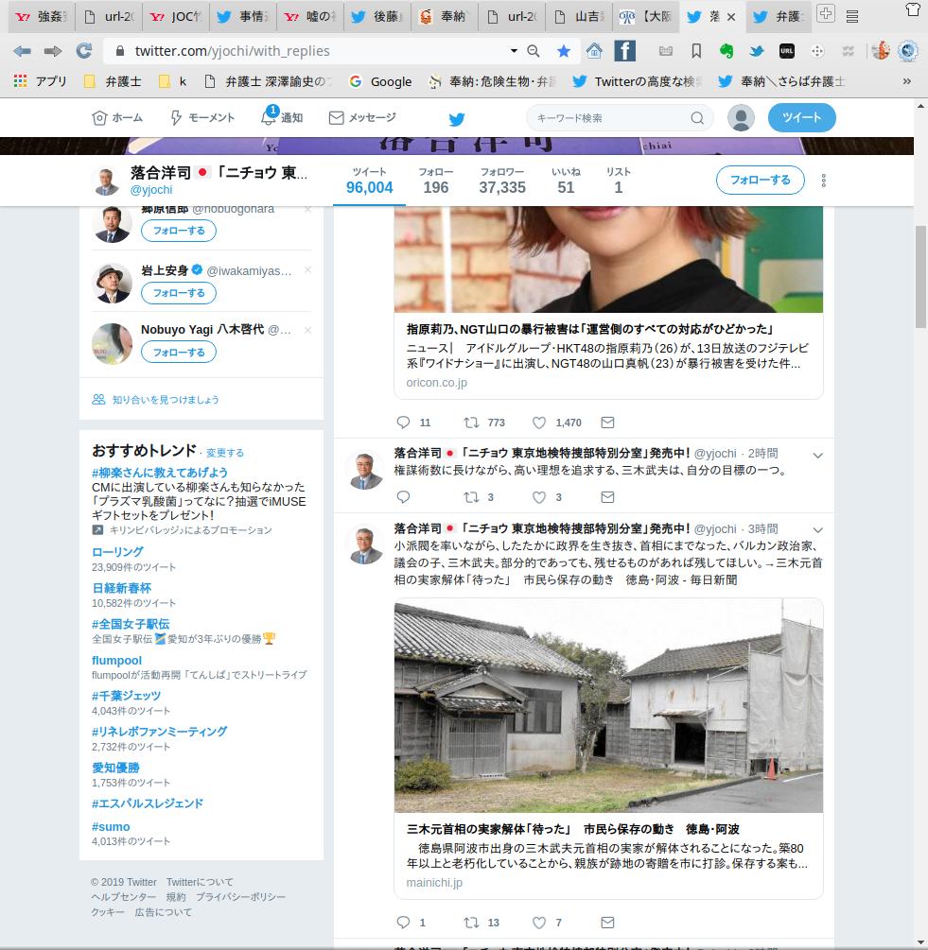Like the 2時間 tweet with 3 likes
The width and height of the screenshot is (928, 950).
(x=539, y=497)
